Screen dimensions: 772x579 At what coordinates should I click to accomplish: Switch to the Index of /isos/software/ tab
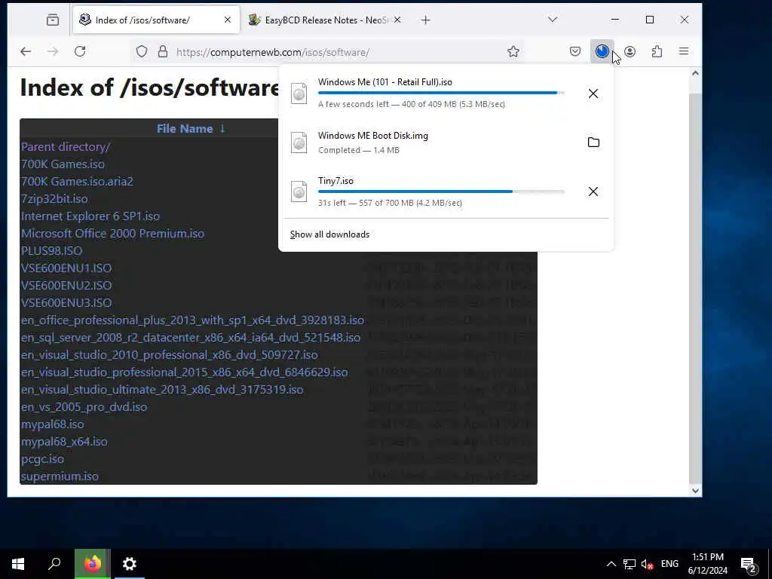(x=156, y=20)
